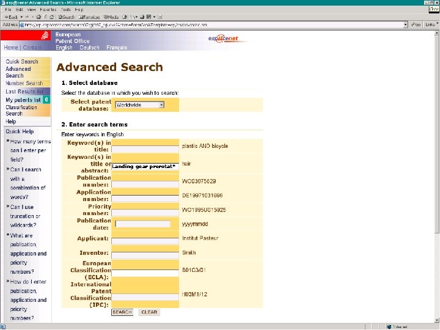Open the Help link in the sidebar
This screenshot has height=330, width=440.
coord(11,122)
